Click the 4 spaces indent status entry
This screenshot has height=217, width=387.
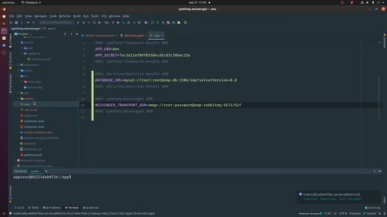pos(355,213)
